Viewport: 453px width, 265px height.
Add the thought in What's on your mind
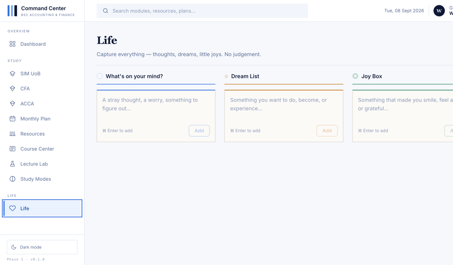(x=199, y=131)
